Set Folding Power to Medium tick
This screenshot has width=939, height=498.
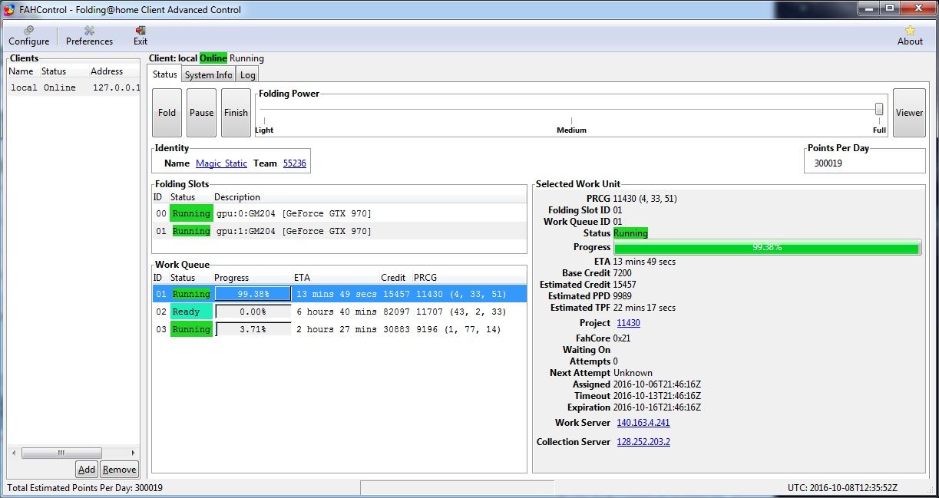[x=571, y=121]
